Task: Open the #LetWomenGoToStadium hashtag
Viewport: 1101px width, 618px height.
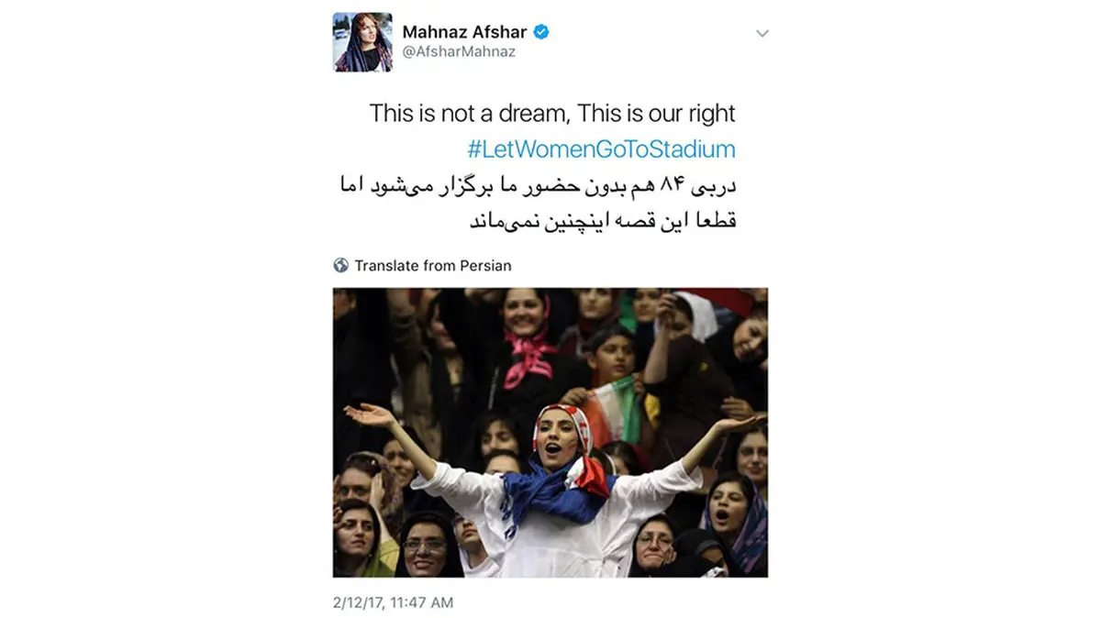Action: pos(601,149)
